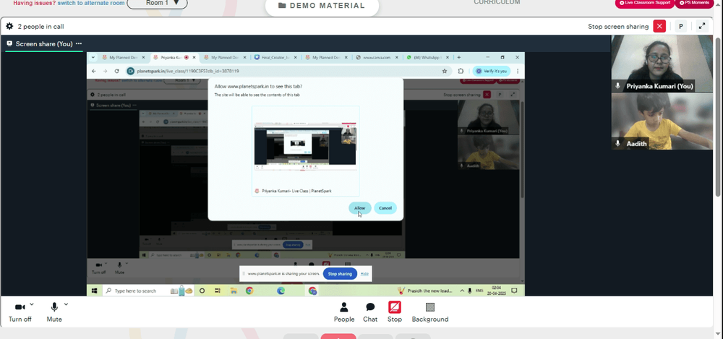
Task: Click the P participant button
Action: (681, 26)
